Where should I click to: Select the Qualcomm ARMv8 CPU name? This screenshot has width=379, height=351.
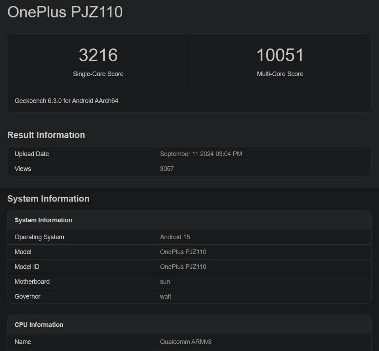click(x=186, y=342)
